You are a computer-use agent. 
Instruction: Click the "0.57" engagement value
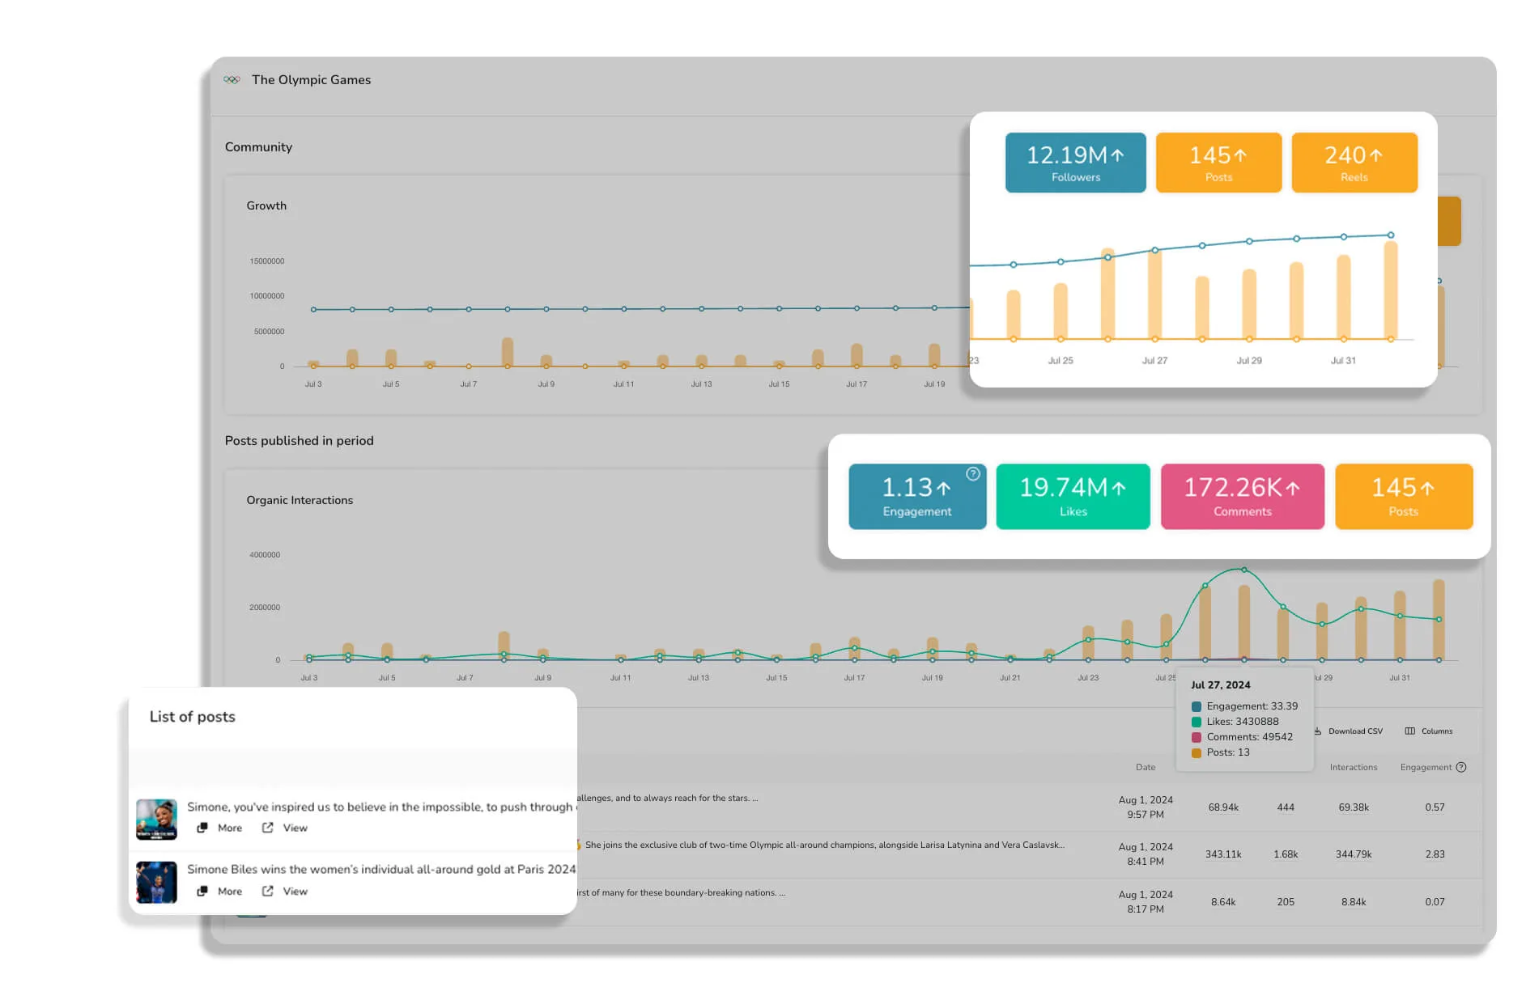pos(1435,807)
